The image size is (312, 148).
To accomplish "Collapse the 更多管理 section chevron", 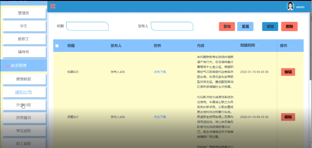I will (41, 66).
